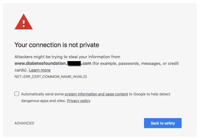Image resolution: width=200 pixels, height=140 pixels.
Task: Expand the ADVANCED section
Action: point(24,123)
